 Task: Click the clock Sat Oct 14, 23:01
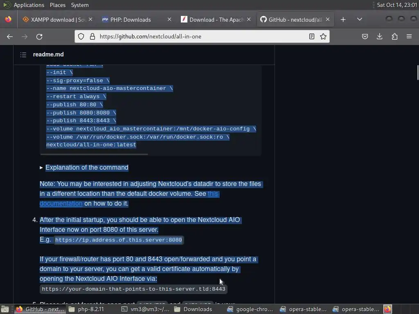click(397, 5)
